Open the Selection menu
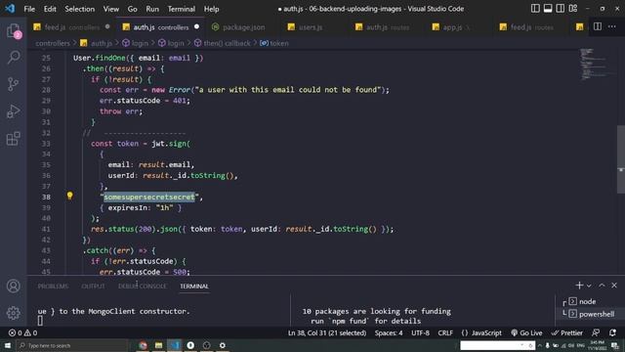625x352 pixels. pyautogui.click(x=80, y=9)
